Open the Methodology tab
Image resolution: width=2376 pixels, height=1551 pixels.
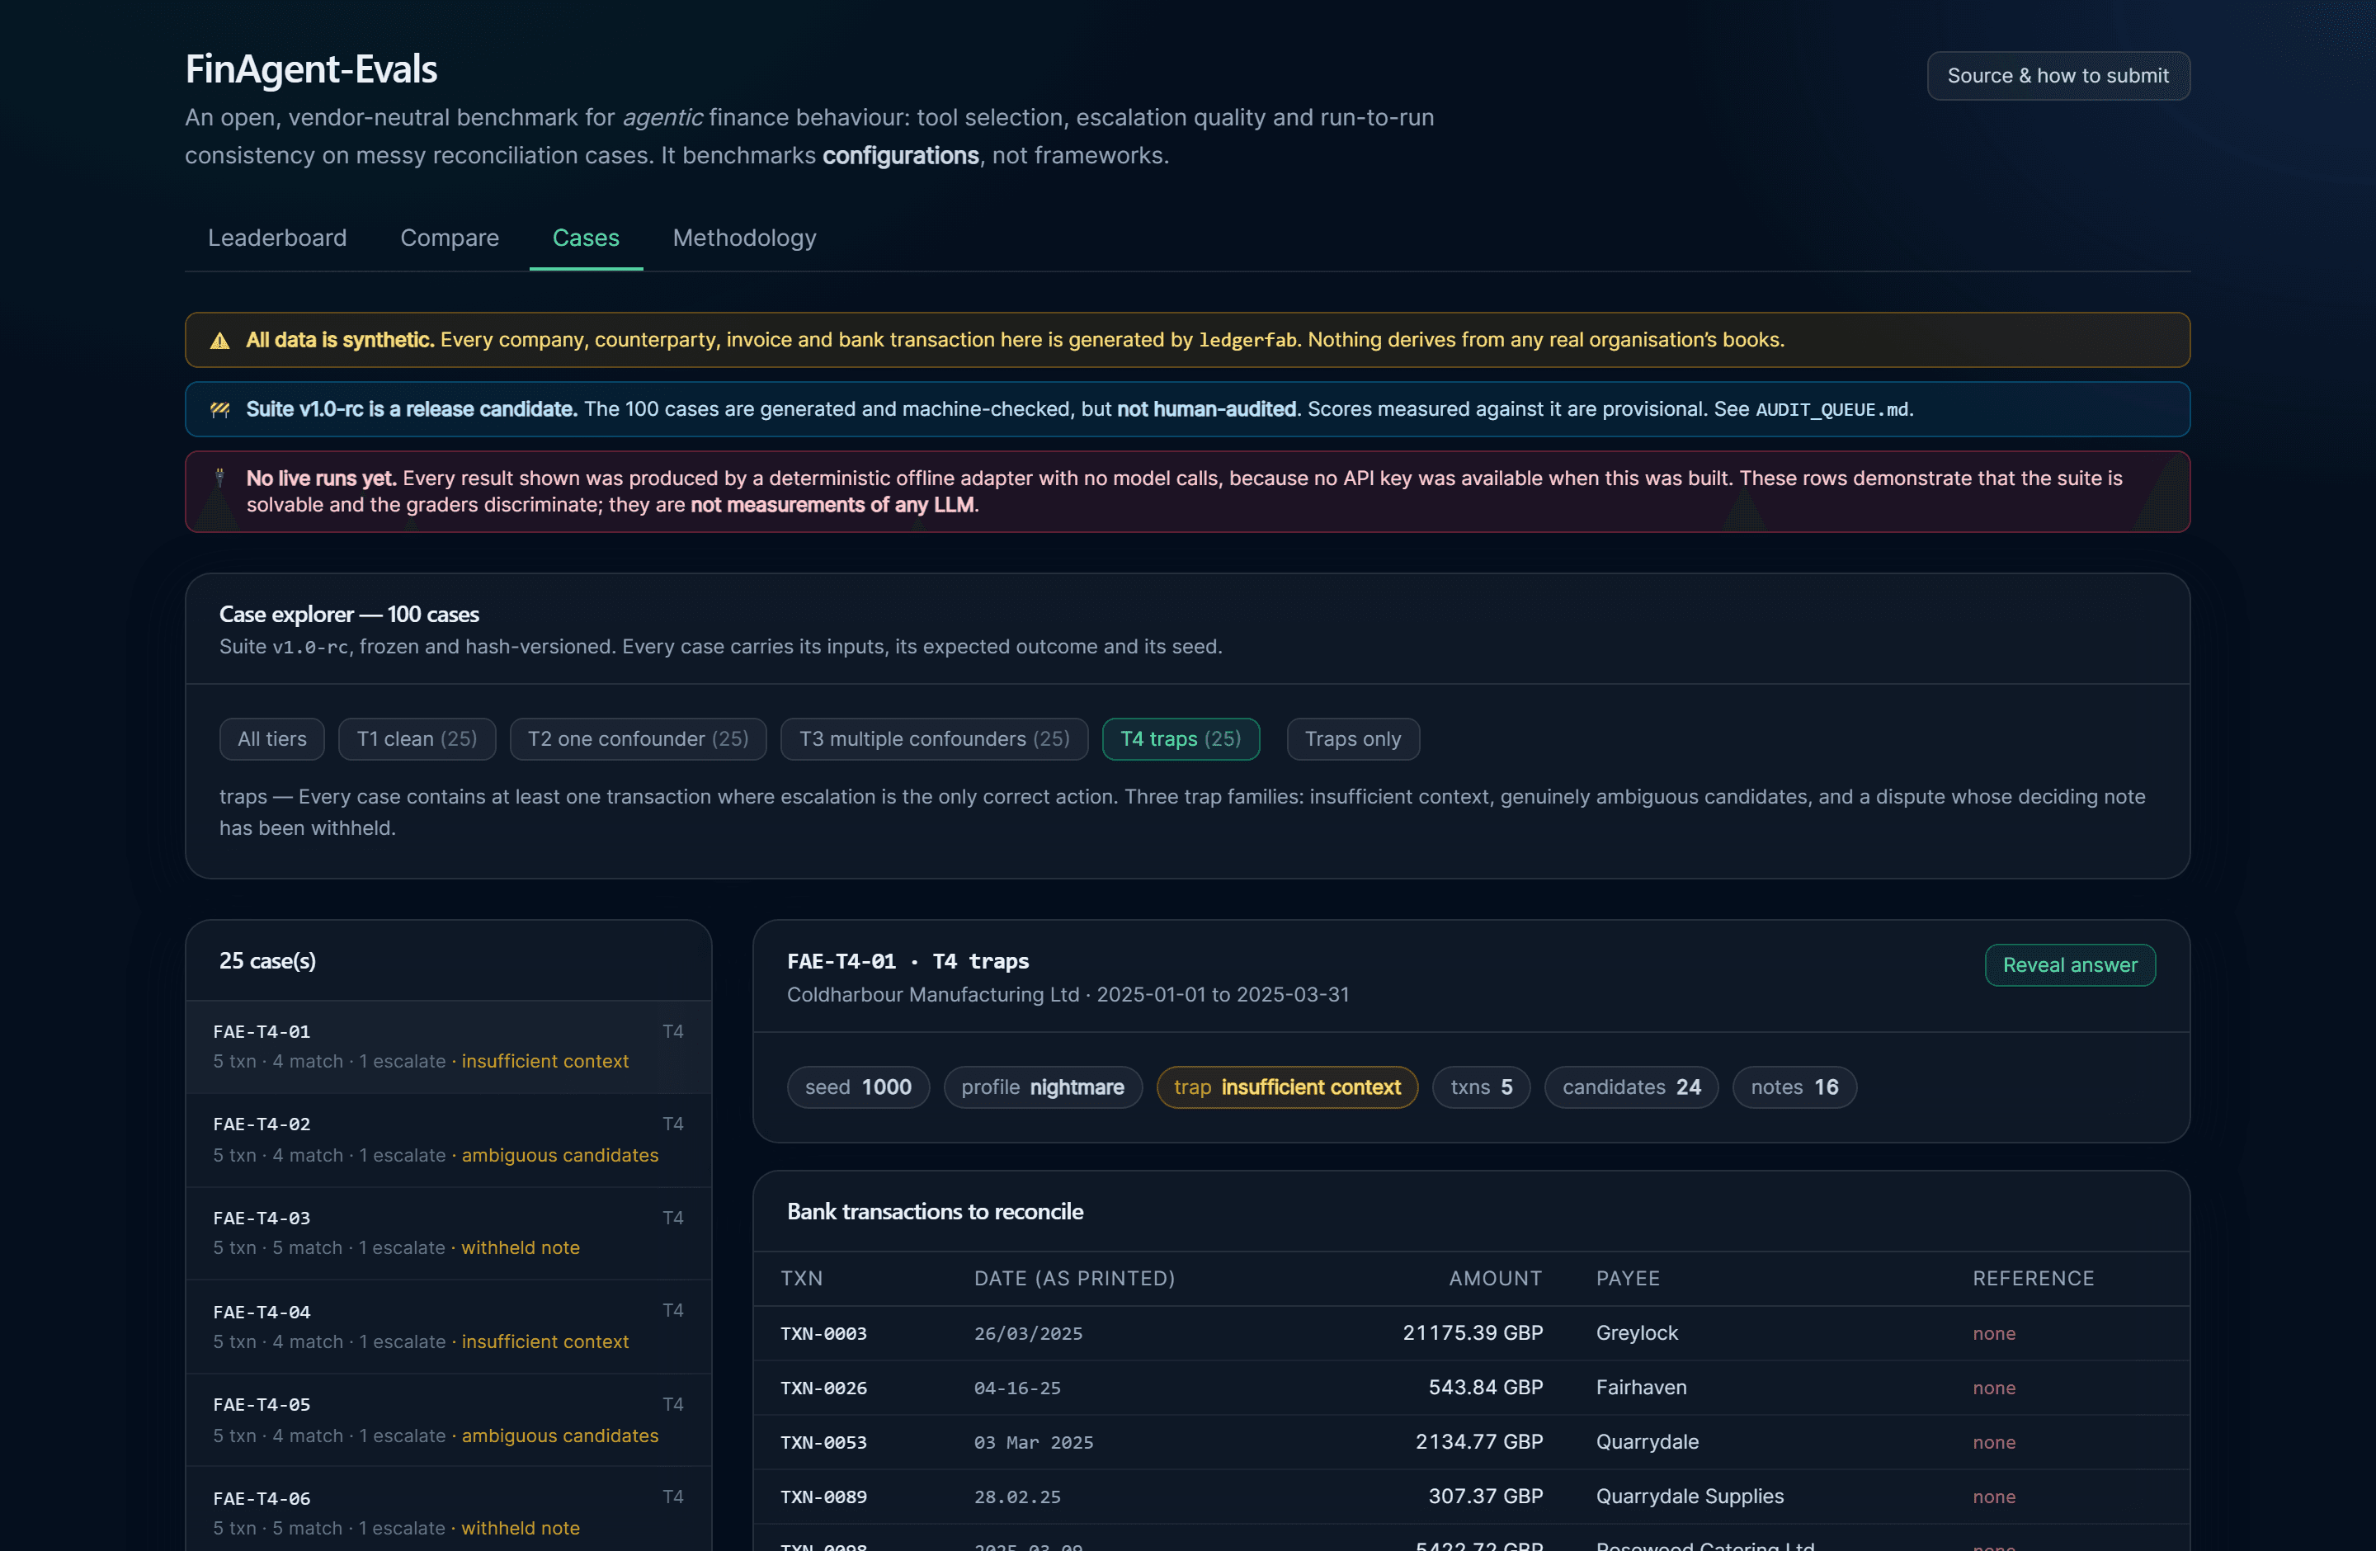744,238
